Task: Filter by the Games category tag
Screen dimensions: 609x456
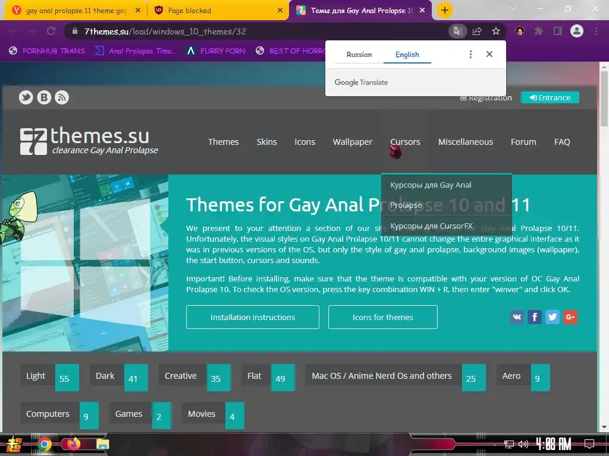Action: point(140,415)
